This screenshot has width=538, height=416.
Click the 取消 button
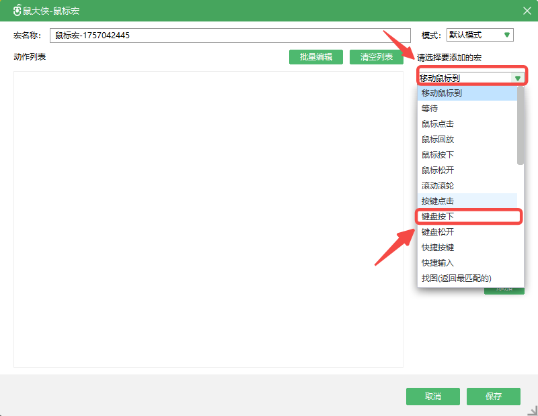(x=432, y=397)
